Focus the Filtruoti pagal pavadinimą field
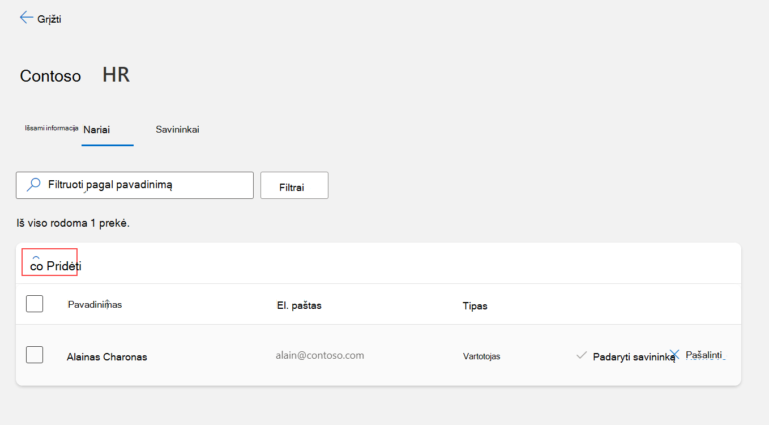Image resolution: width=769 pixels, height=425 pixels. point(135,185)
